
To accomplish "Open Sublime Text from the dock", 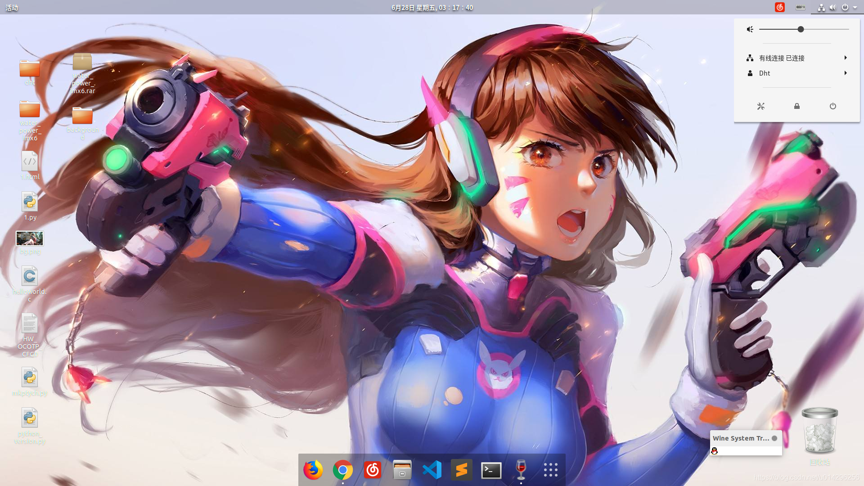I will (462, 470).
